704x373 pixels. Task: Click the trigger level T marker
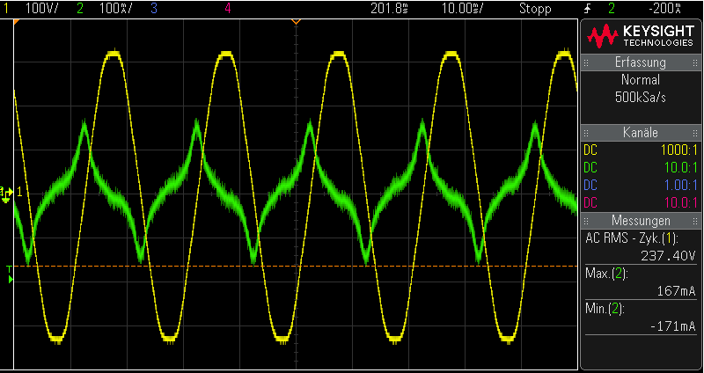click(10, 267)
